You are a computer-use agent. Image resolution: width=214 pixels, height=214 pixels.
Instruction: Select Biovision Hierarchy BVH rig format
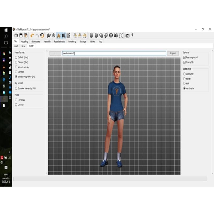coord(25,88)
